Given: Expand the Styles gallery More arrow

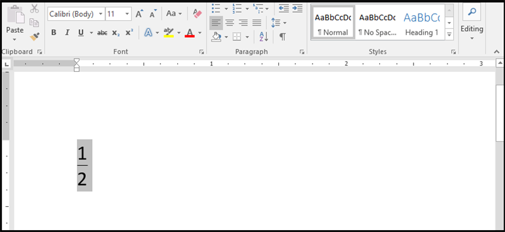Looking at the screenshot, I should click(x=449, y=35).
